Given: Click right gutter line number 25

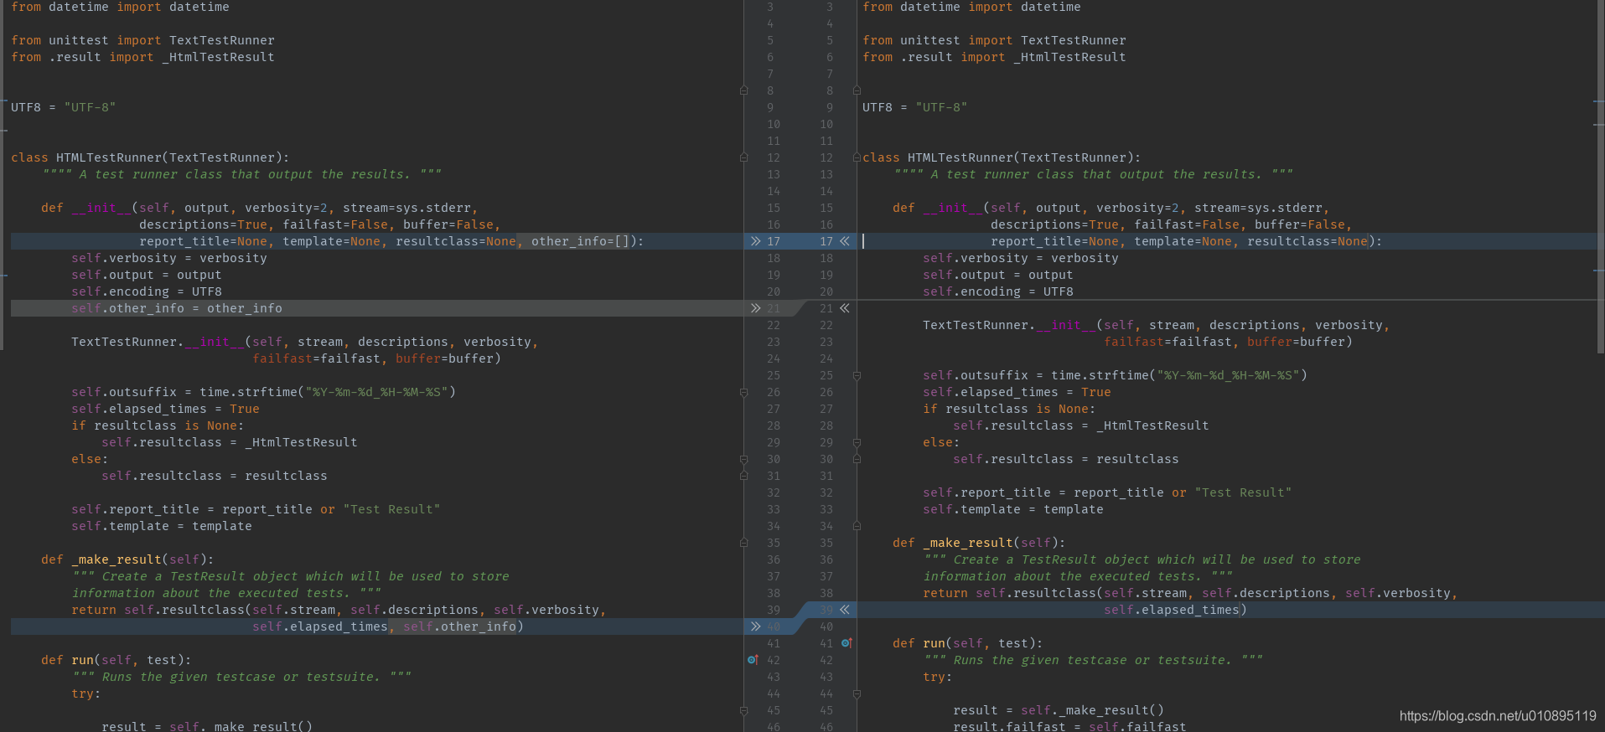Looking at the screenshot, I should tap(826, 375).
